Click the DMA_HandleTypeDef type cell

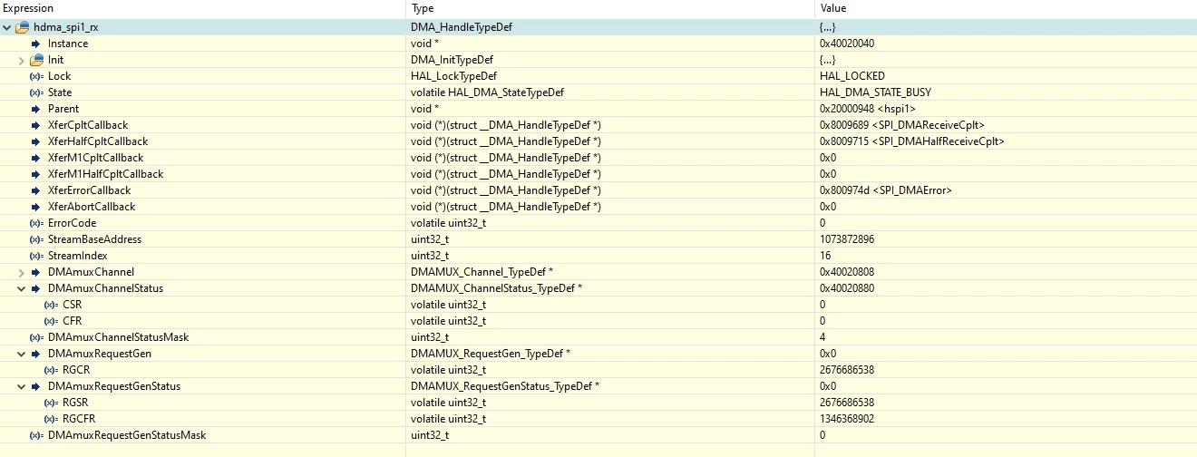462,27
